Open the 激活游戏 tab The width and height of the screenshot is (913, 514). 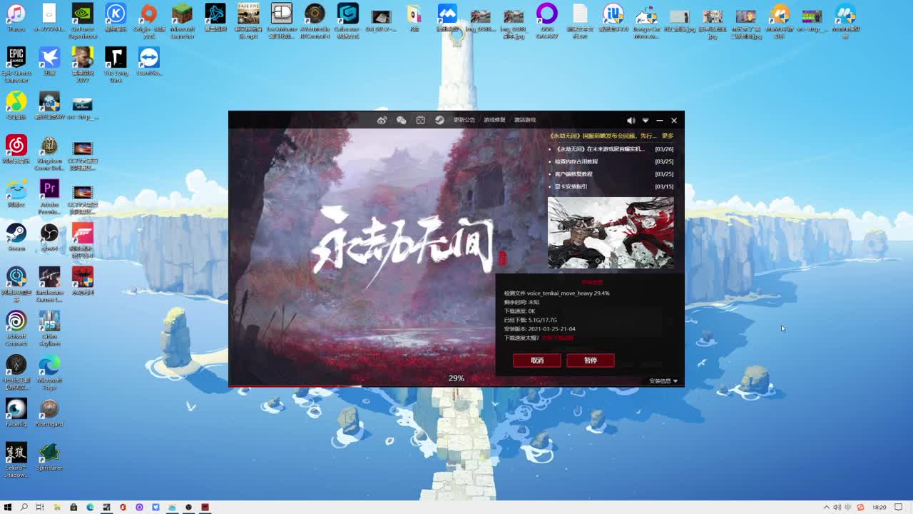[525, 120]
